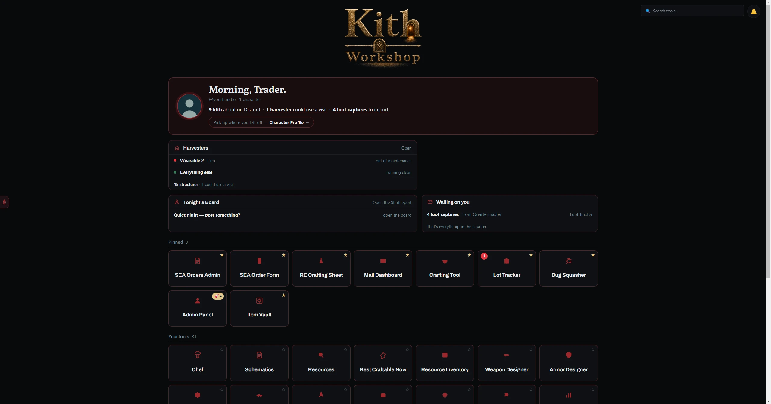This screenshot has height=404, width=771.
Task: Click '9 kith about on Discord' text
Action: [235, 110]
